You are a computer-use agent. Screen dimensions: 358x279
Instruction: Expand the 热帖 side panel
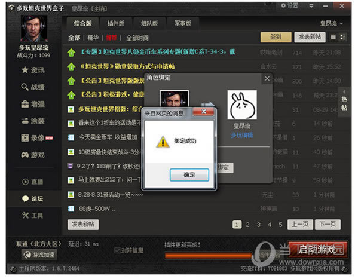coord(344,102)
